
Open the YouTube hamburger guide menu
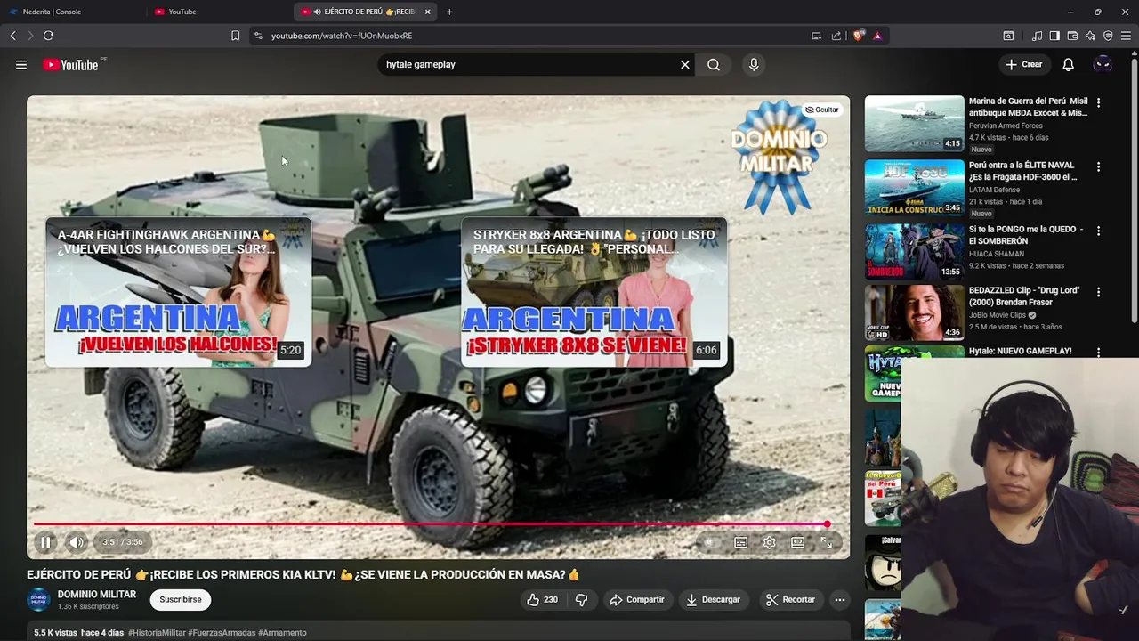[21, 64]
